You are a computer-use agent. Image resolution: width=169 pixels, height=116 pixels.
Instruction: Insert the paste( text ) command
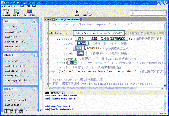(13, 105)
